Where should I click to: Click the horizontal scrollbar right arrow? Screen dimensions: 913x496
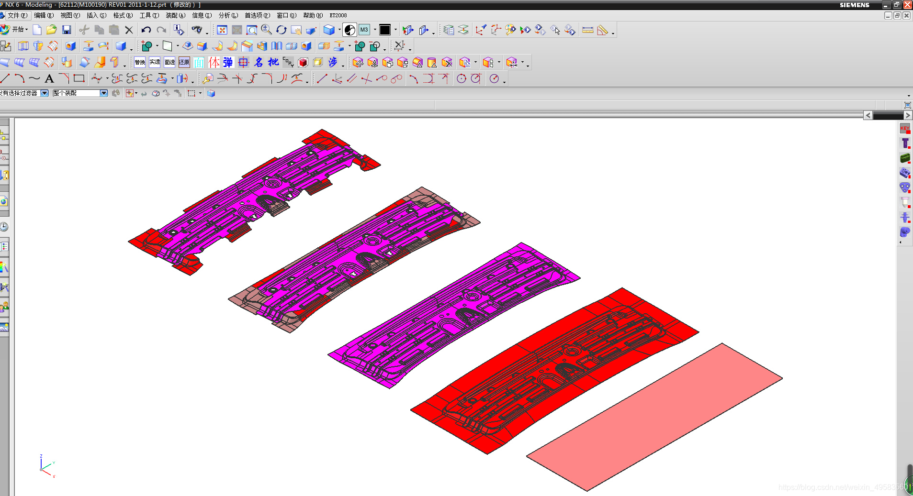(x=908, y=115)
